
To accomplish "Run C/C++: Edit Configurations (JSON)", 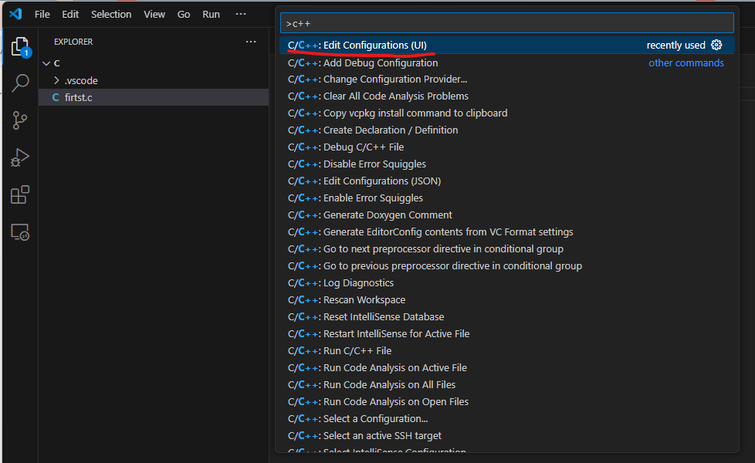I will 507,181.
